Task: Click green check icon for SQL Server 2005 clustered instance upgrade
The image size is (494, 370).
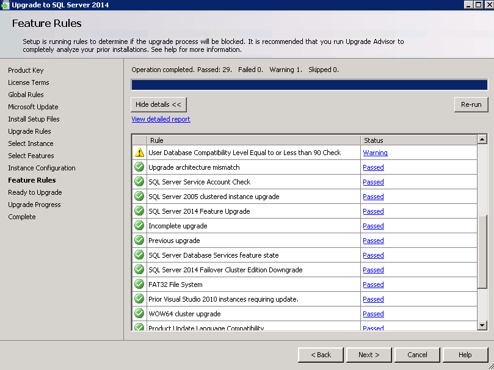Action: point(139,196)
